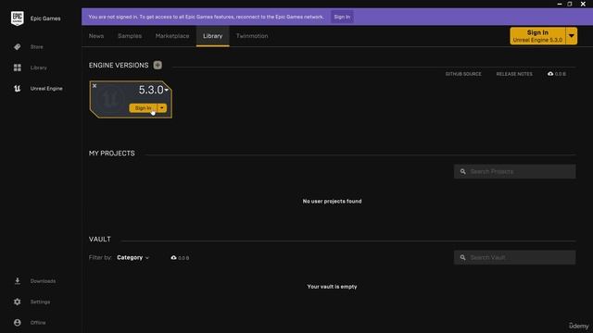
Task: Focus the Search Projects field
Action: coord(515,171)
